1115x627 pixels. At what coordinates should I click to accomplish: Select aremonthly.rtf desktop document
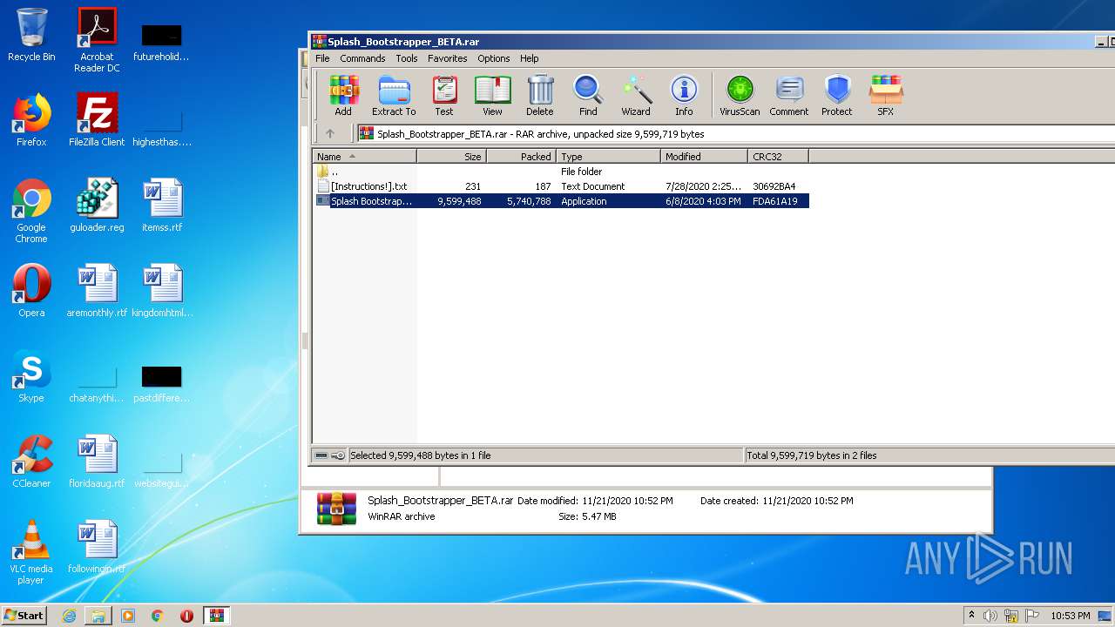[x=97, y=291]
